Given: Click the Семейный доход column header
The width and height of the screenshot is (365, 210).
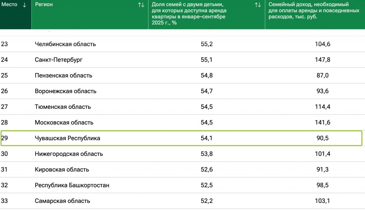Looking at the screenshot, I should [314, 11].
